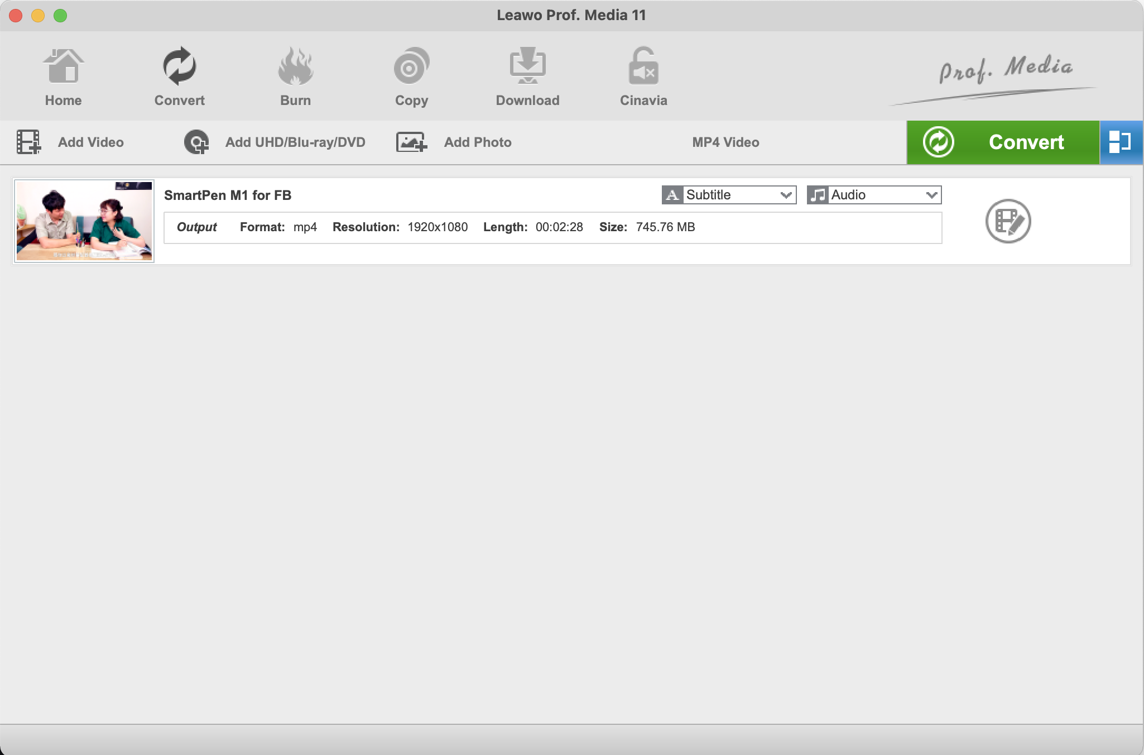The height and width of the screenshot is (755, 1144).
Task: Toggle the blue merge files button
Action: [1121, 142]
